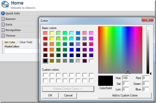The height and width of the screenshot is (103, 156).
Task: Click the Clear Field link
Action: [26, 42]
